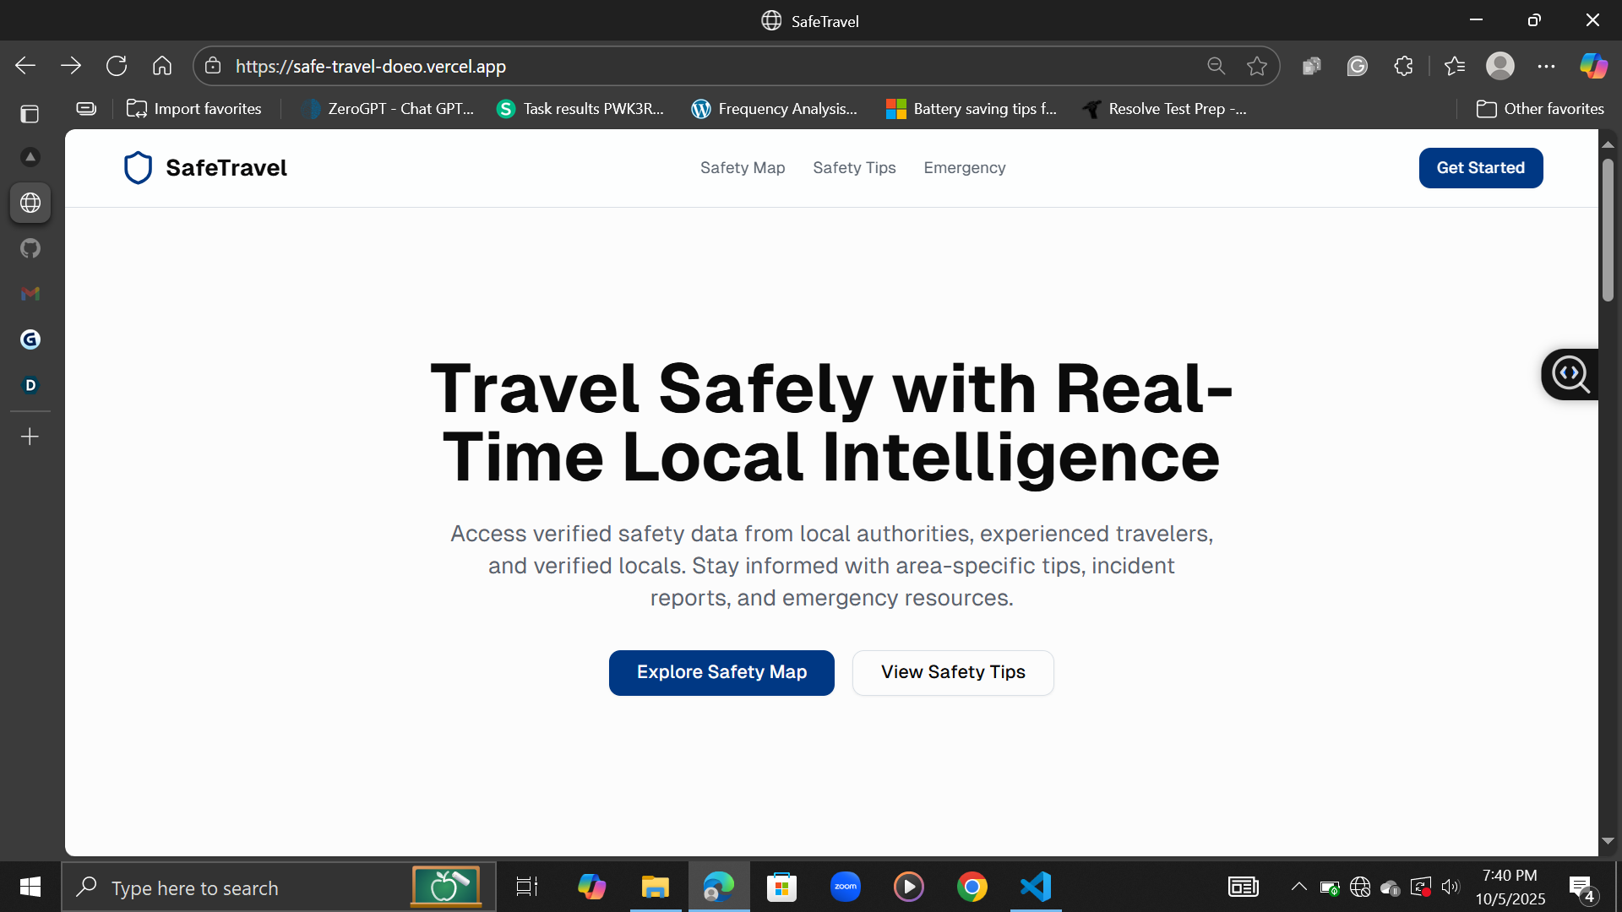
Task: Click the View Safety Tips button
Action: 953,672
